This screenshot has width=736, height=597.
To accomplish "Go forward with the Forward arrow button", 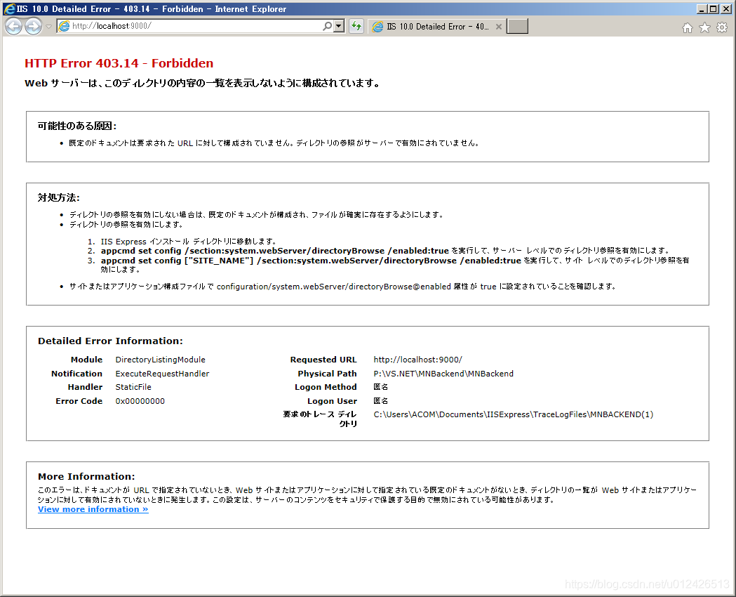I will coord(33,26).
